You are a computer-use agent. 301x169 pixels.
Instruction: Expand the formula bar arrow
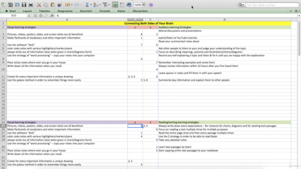pyautogui.click(x=299, y=15)
